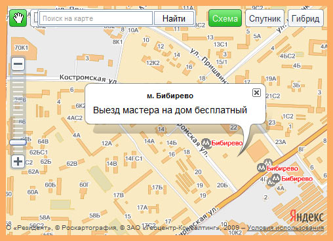The image size is (333, 241).
Task: Click the Костромская ул. street label
Action: coord(88,79)
